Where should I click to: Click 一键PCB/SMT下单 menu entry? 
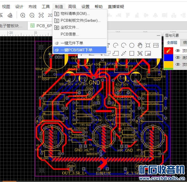pyautogui.click(x=76, y=50)
